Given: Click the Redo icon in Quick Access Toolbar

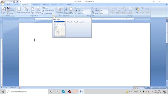Looking at the screenshot, I should (11, 2).
